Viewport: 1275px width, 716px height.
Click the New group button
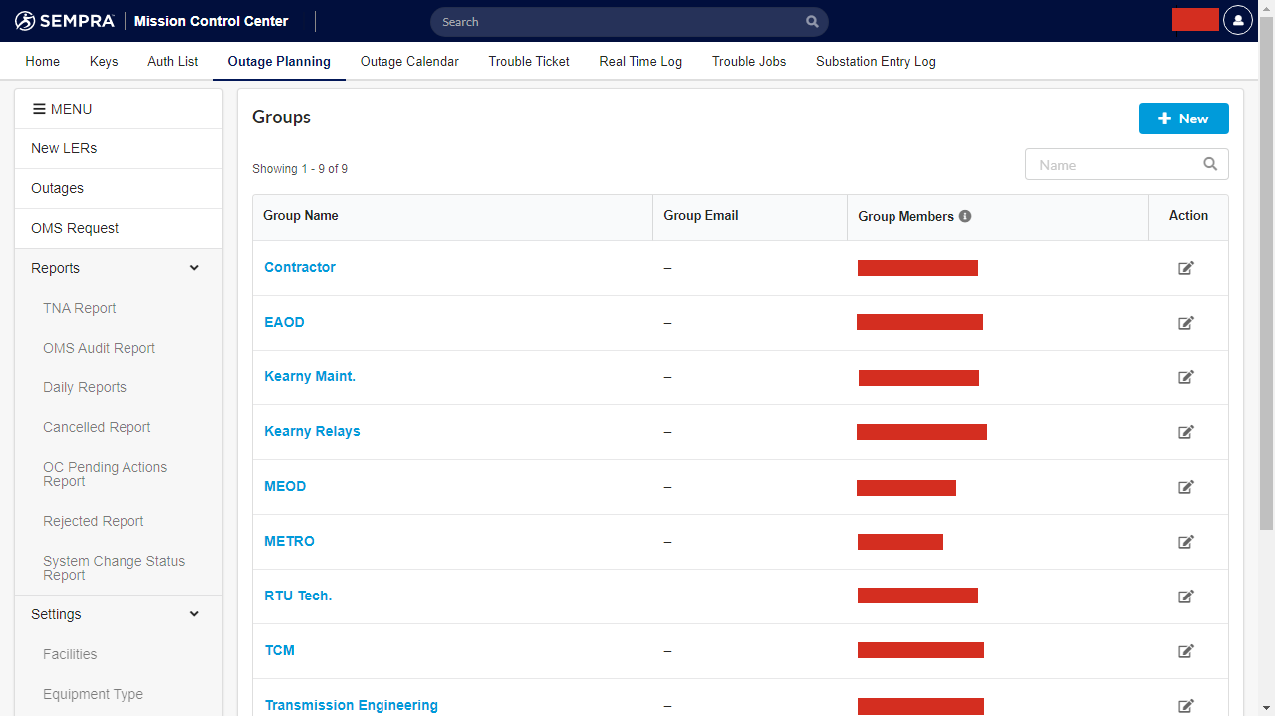tap(1182, 119)
